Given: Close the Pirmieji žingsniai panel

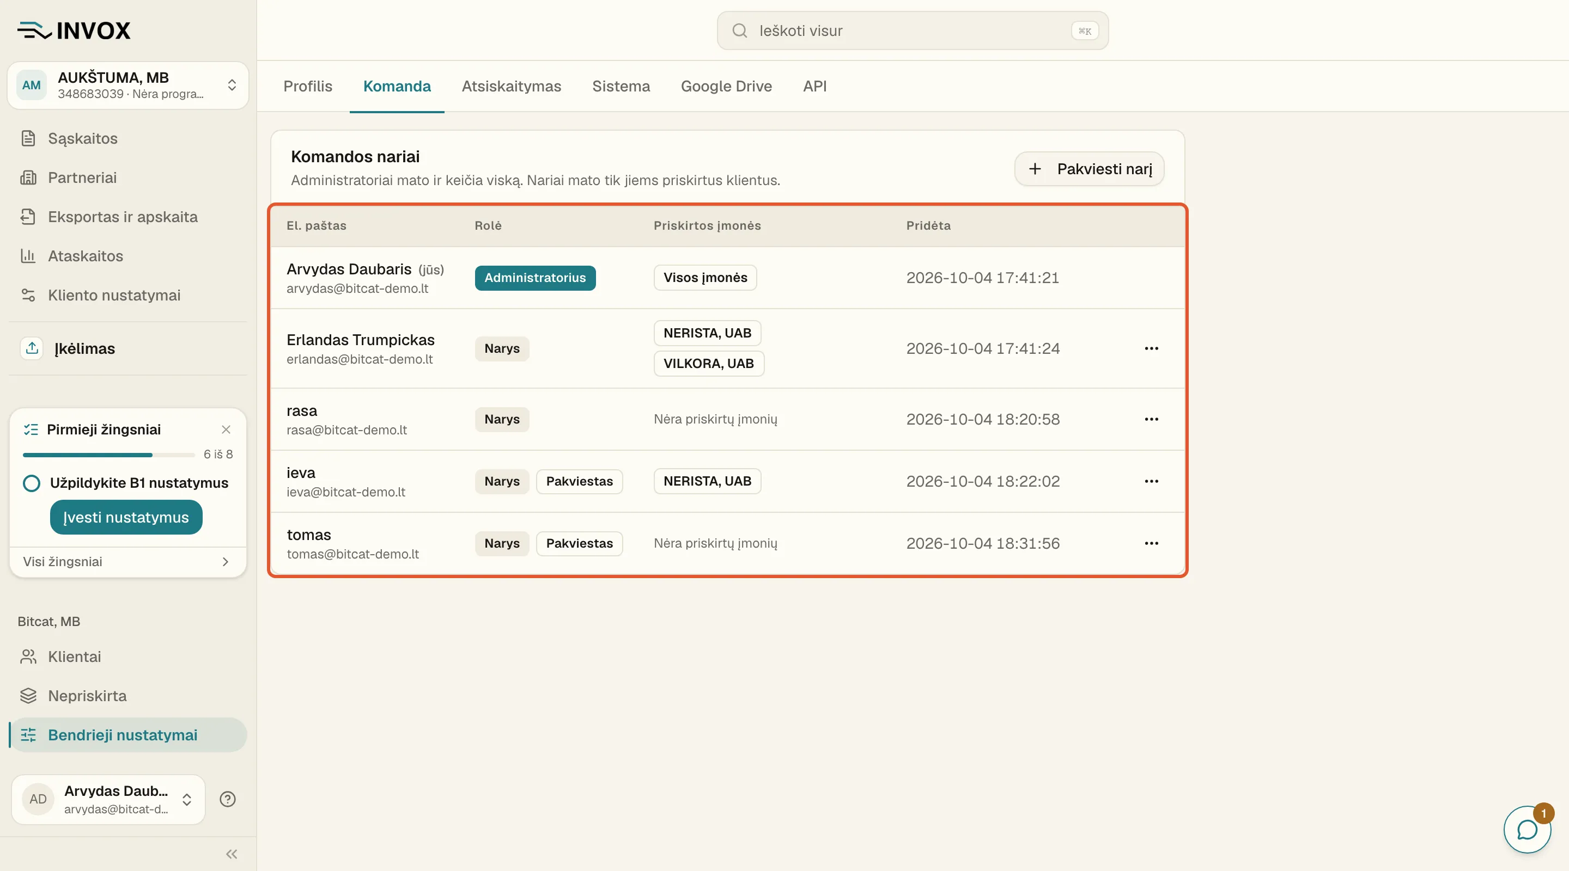Looking at the screenshot, I should (x=226, y=430).
